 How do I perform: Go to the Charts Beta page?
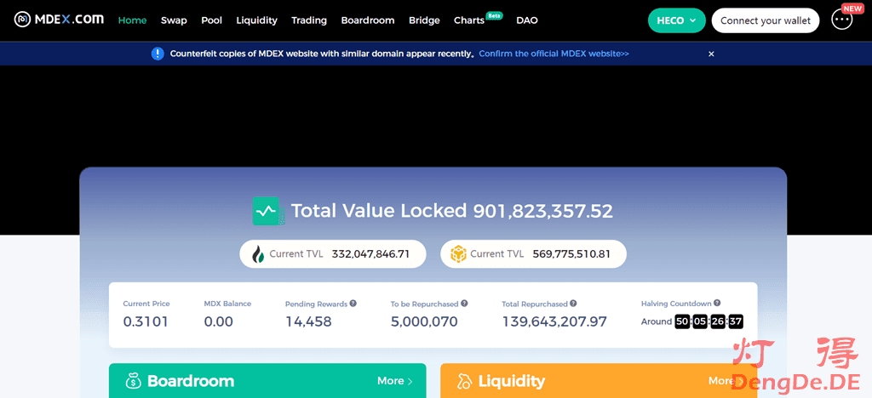[x=470, y=20]
